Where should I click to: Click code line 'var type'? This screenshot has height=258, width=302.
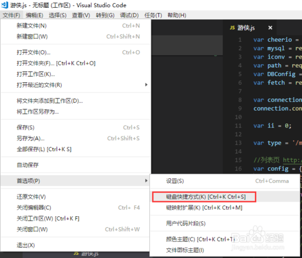278,143
